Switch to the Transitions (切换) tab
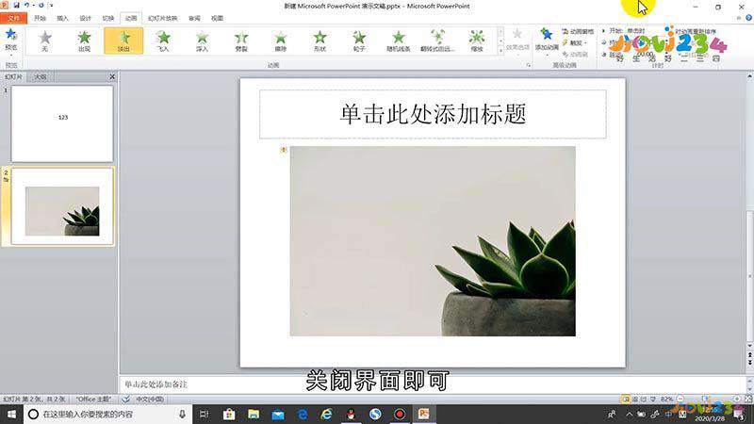 pos(108,18)
